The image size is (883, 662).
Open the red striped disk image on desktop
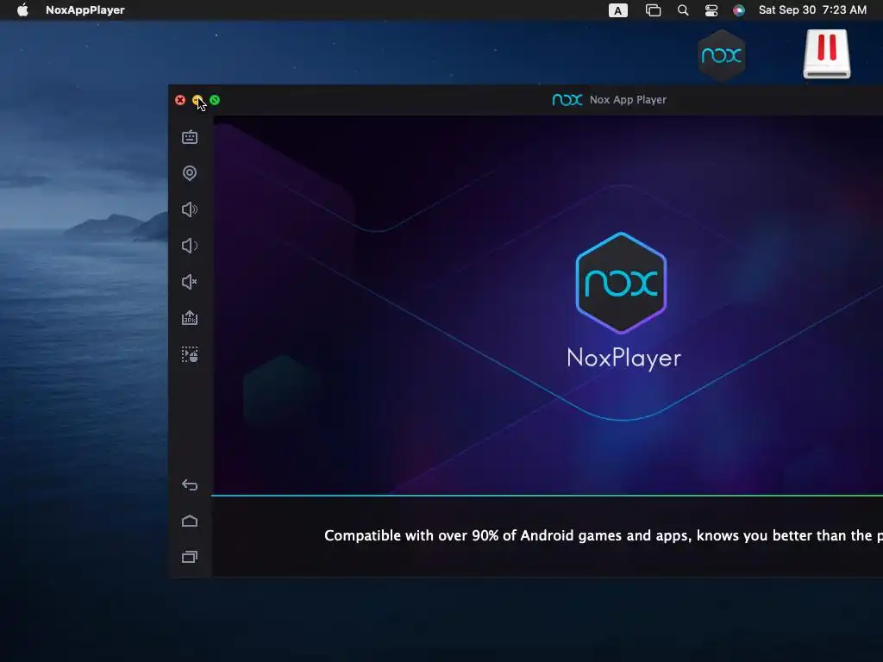click(x=827, y=54)
